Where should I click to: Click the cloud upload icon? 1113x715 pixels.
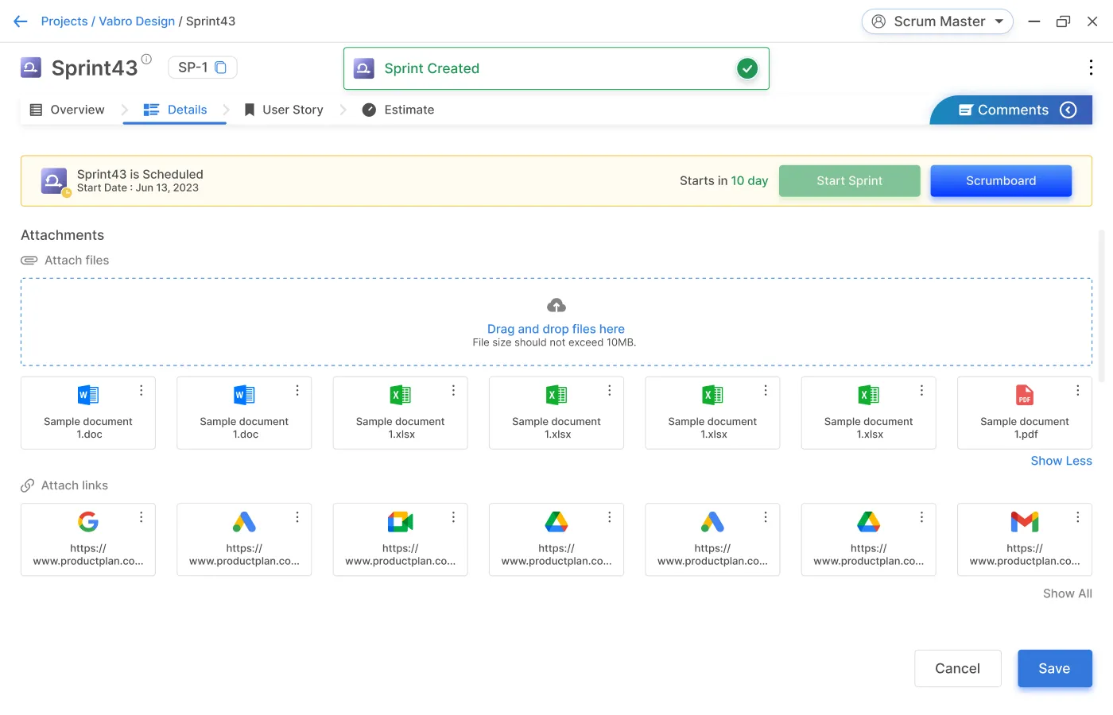[556, 306]
